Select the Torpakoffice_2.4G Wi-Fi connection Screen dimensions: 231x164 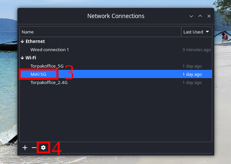coord(49,82)
